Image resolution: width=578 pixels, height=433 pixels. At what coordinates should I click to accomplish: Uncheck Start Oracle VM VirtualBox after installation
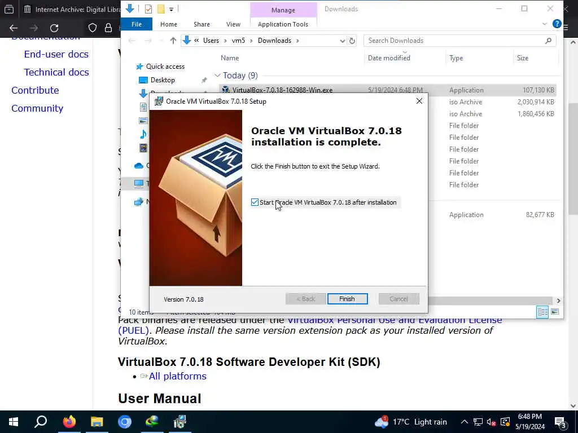pos(255,202)
